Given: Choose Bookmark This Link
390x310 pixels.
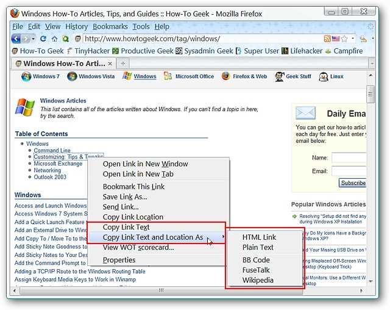Looking at the screenshot, I should (x=158, y=187).
